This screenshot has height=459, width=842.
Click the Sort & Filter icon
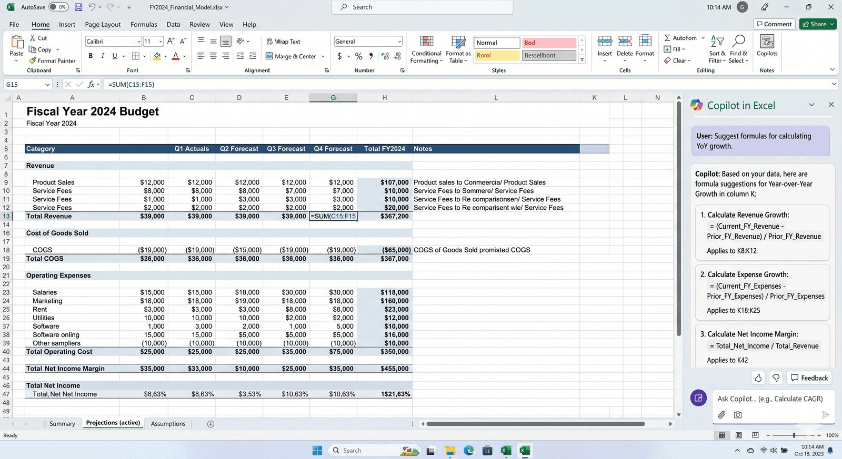717,42
